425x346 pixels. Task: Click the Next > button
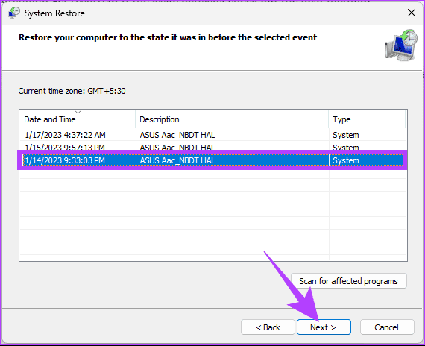click(x=324, y=327)
